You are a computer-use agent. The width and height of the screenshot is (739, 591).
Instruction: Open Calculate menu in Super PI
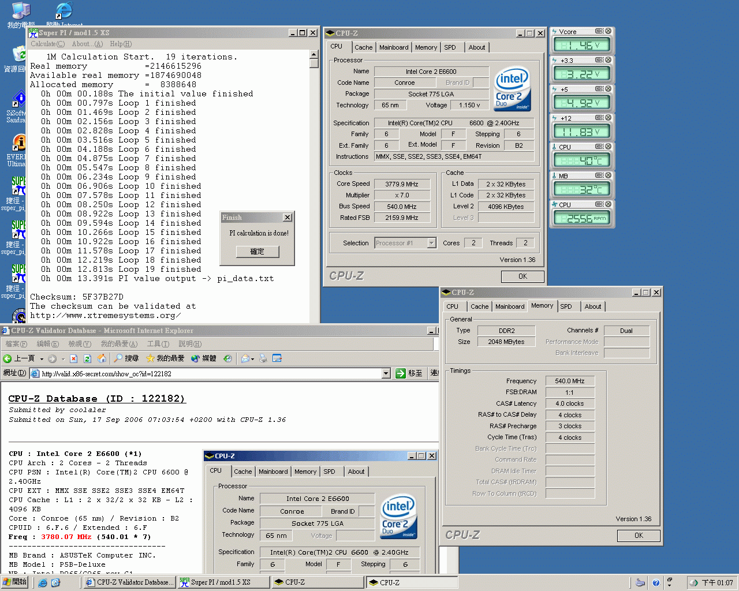point(47,44)
